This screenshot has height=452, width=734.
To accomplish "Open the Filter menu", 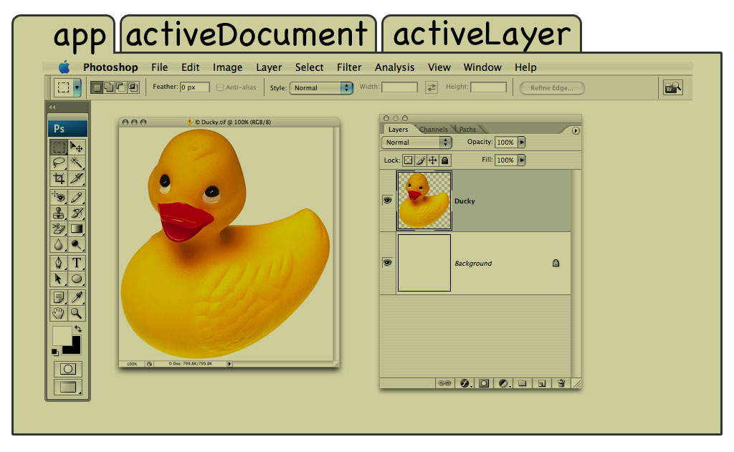I will [349, 67].
